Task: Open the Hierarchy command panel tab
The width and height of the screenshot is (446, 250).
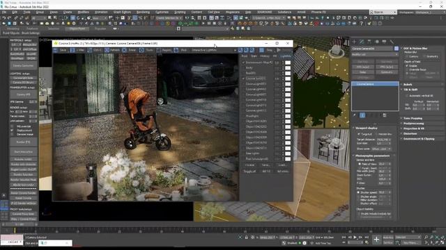Action: point(369,42)
